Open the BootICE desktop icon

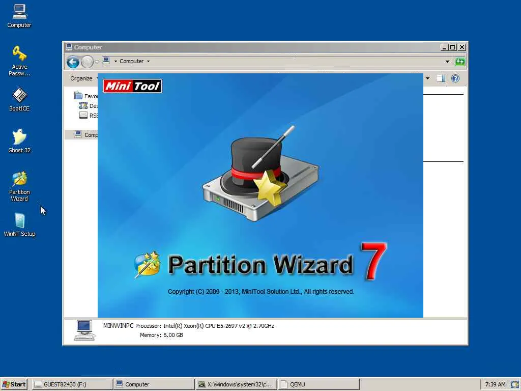[19, 99]
